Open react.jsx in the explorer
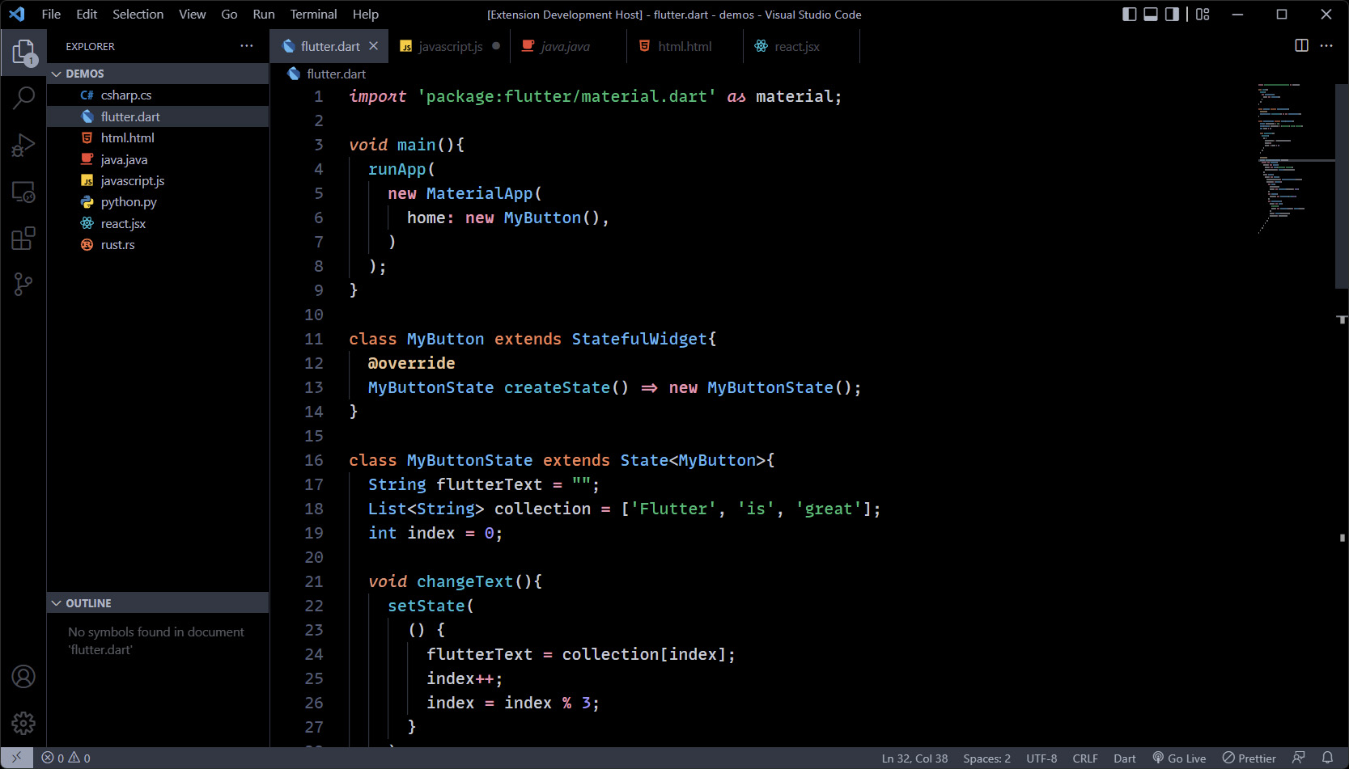 (158, 223)
